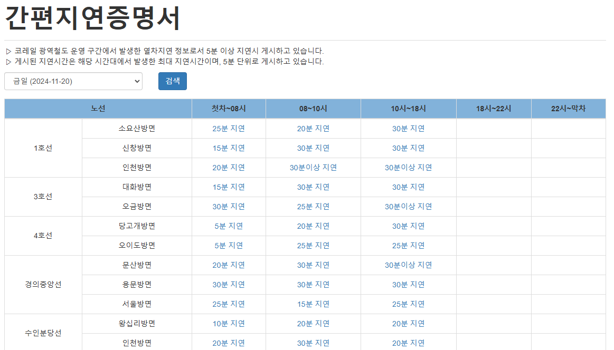The height and width of the screenshot is (350, 614).
Task: Click the 검색 search button
Action: pos(172,81)
